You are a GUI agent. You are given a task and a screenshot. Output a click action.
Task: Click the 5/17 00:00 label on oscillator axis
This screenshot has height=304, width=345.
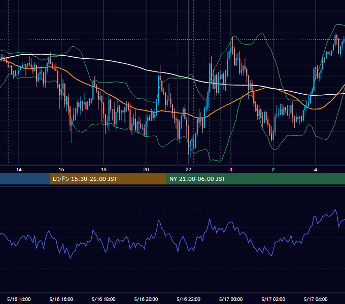click(231, 299)
